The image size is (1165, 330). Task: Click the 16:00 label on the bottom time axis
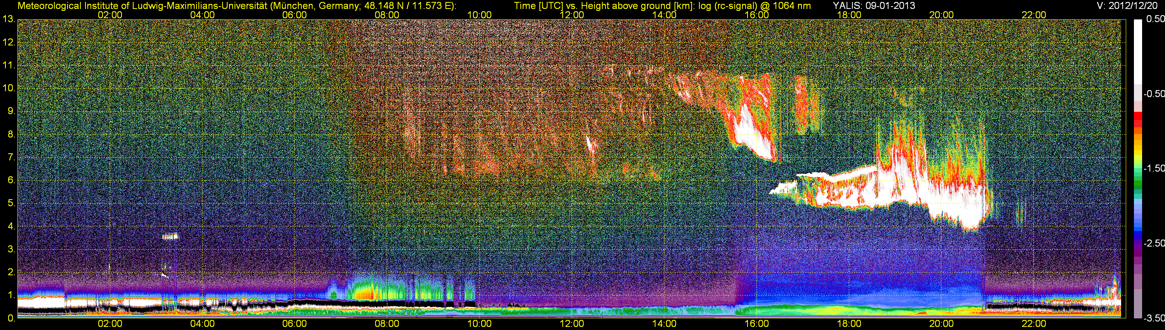[x=756, y=324]
